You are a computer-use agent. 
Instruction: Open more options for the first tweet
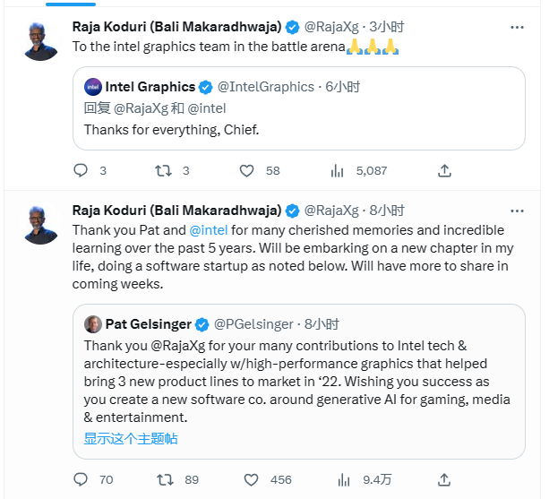(517, 28)
